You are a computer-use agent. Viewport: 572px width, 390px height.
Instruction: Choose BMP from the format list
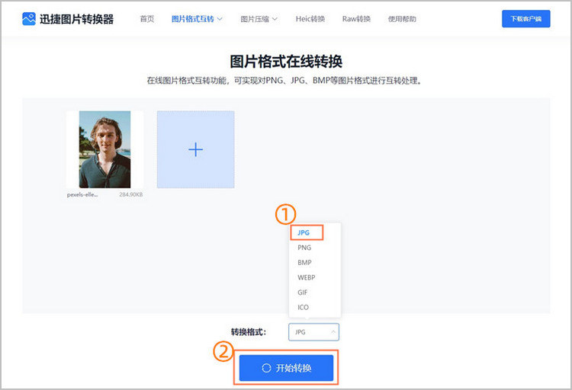304,263
